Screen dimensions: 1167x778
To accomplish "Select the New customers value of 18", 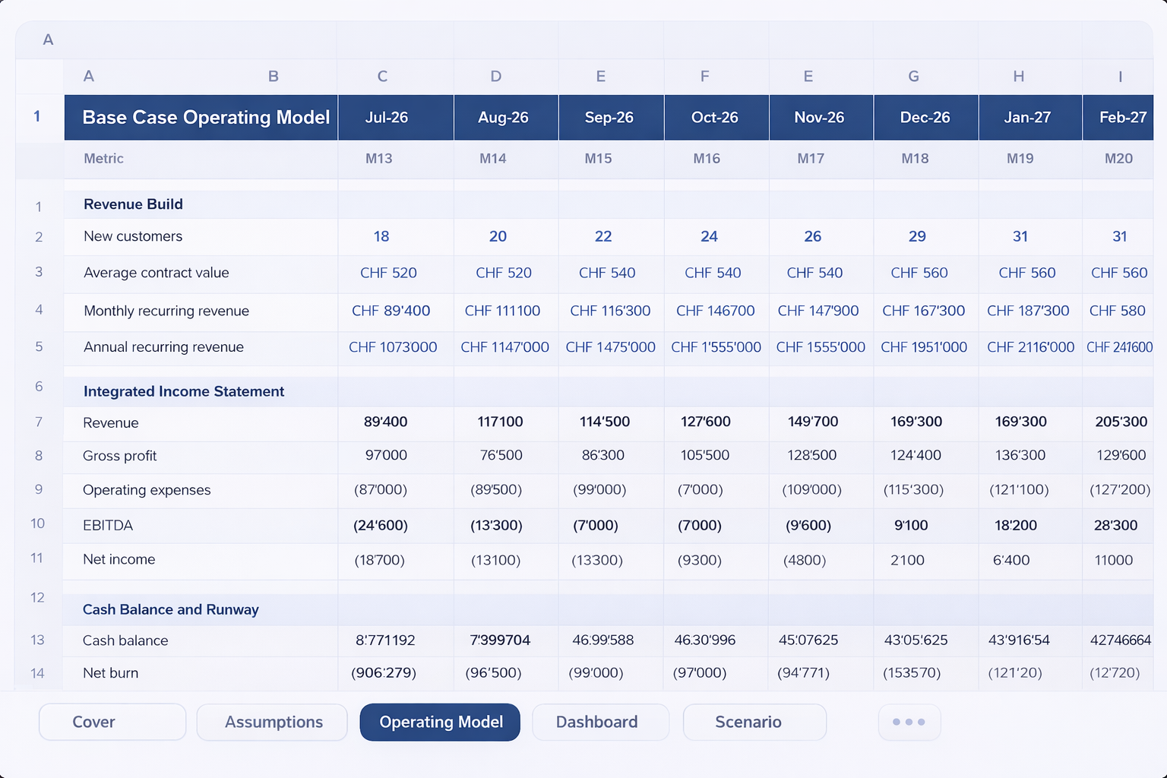I will click(381, 236).
